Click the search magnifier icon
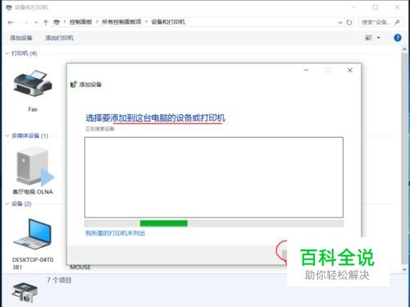This screenshot has width=410, height=307. (398, 22)
